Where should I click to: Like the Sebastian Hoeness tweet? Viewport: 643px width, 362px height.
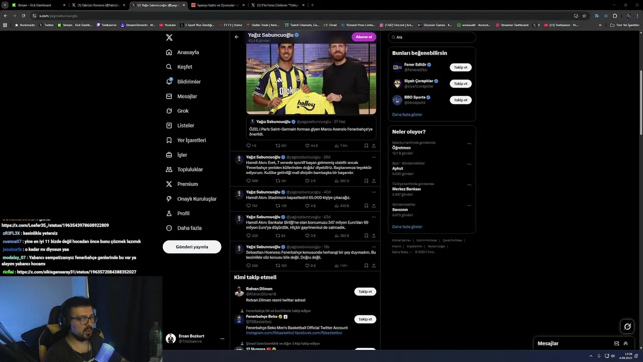pyautogui.click(x=310, y=265)
